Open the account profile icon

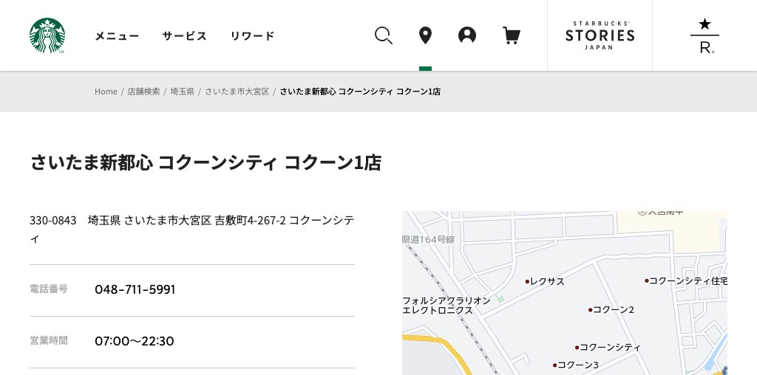click(x=467, y=35)
